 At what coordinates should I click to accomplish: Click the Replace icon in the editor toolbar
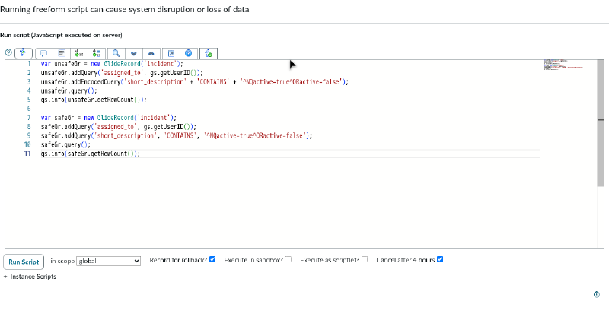[x=79, y=53]
